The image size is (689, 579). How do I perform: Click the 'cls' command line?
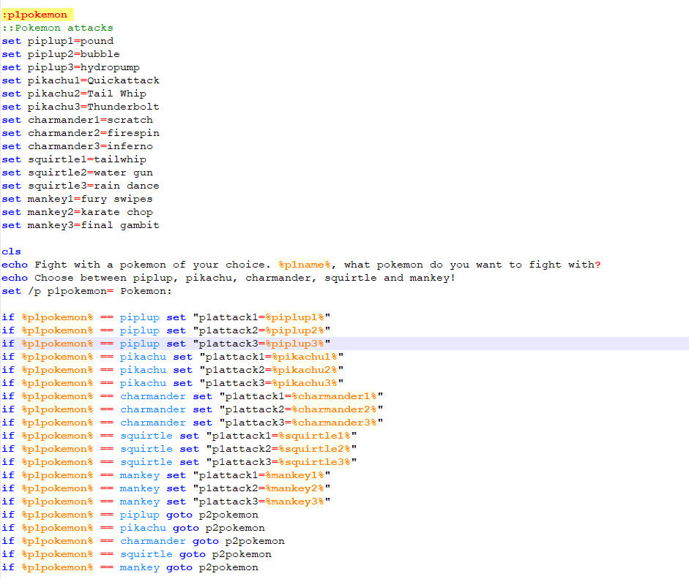pyautogui.click(x=12, y=251)
